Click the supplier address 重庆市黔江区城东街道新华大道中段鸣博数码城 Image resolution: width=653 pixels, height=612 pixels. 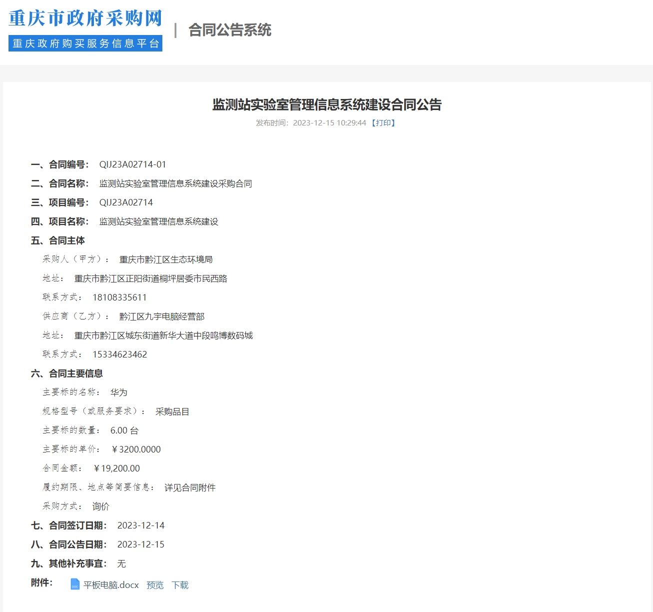click(163, 335)
